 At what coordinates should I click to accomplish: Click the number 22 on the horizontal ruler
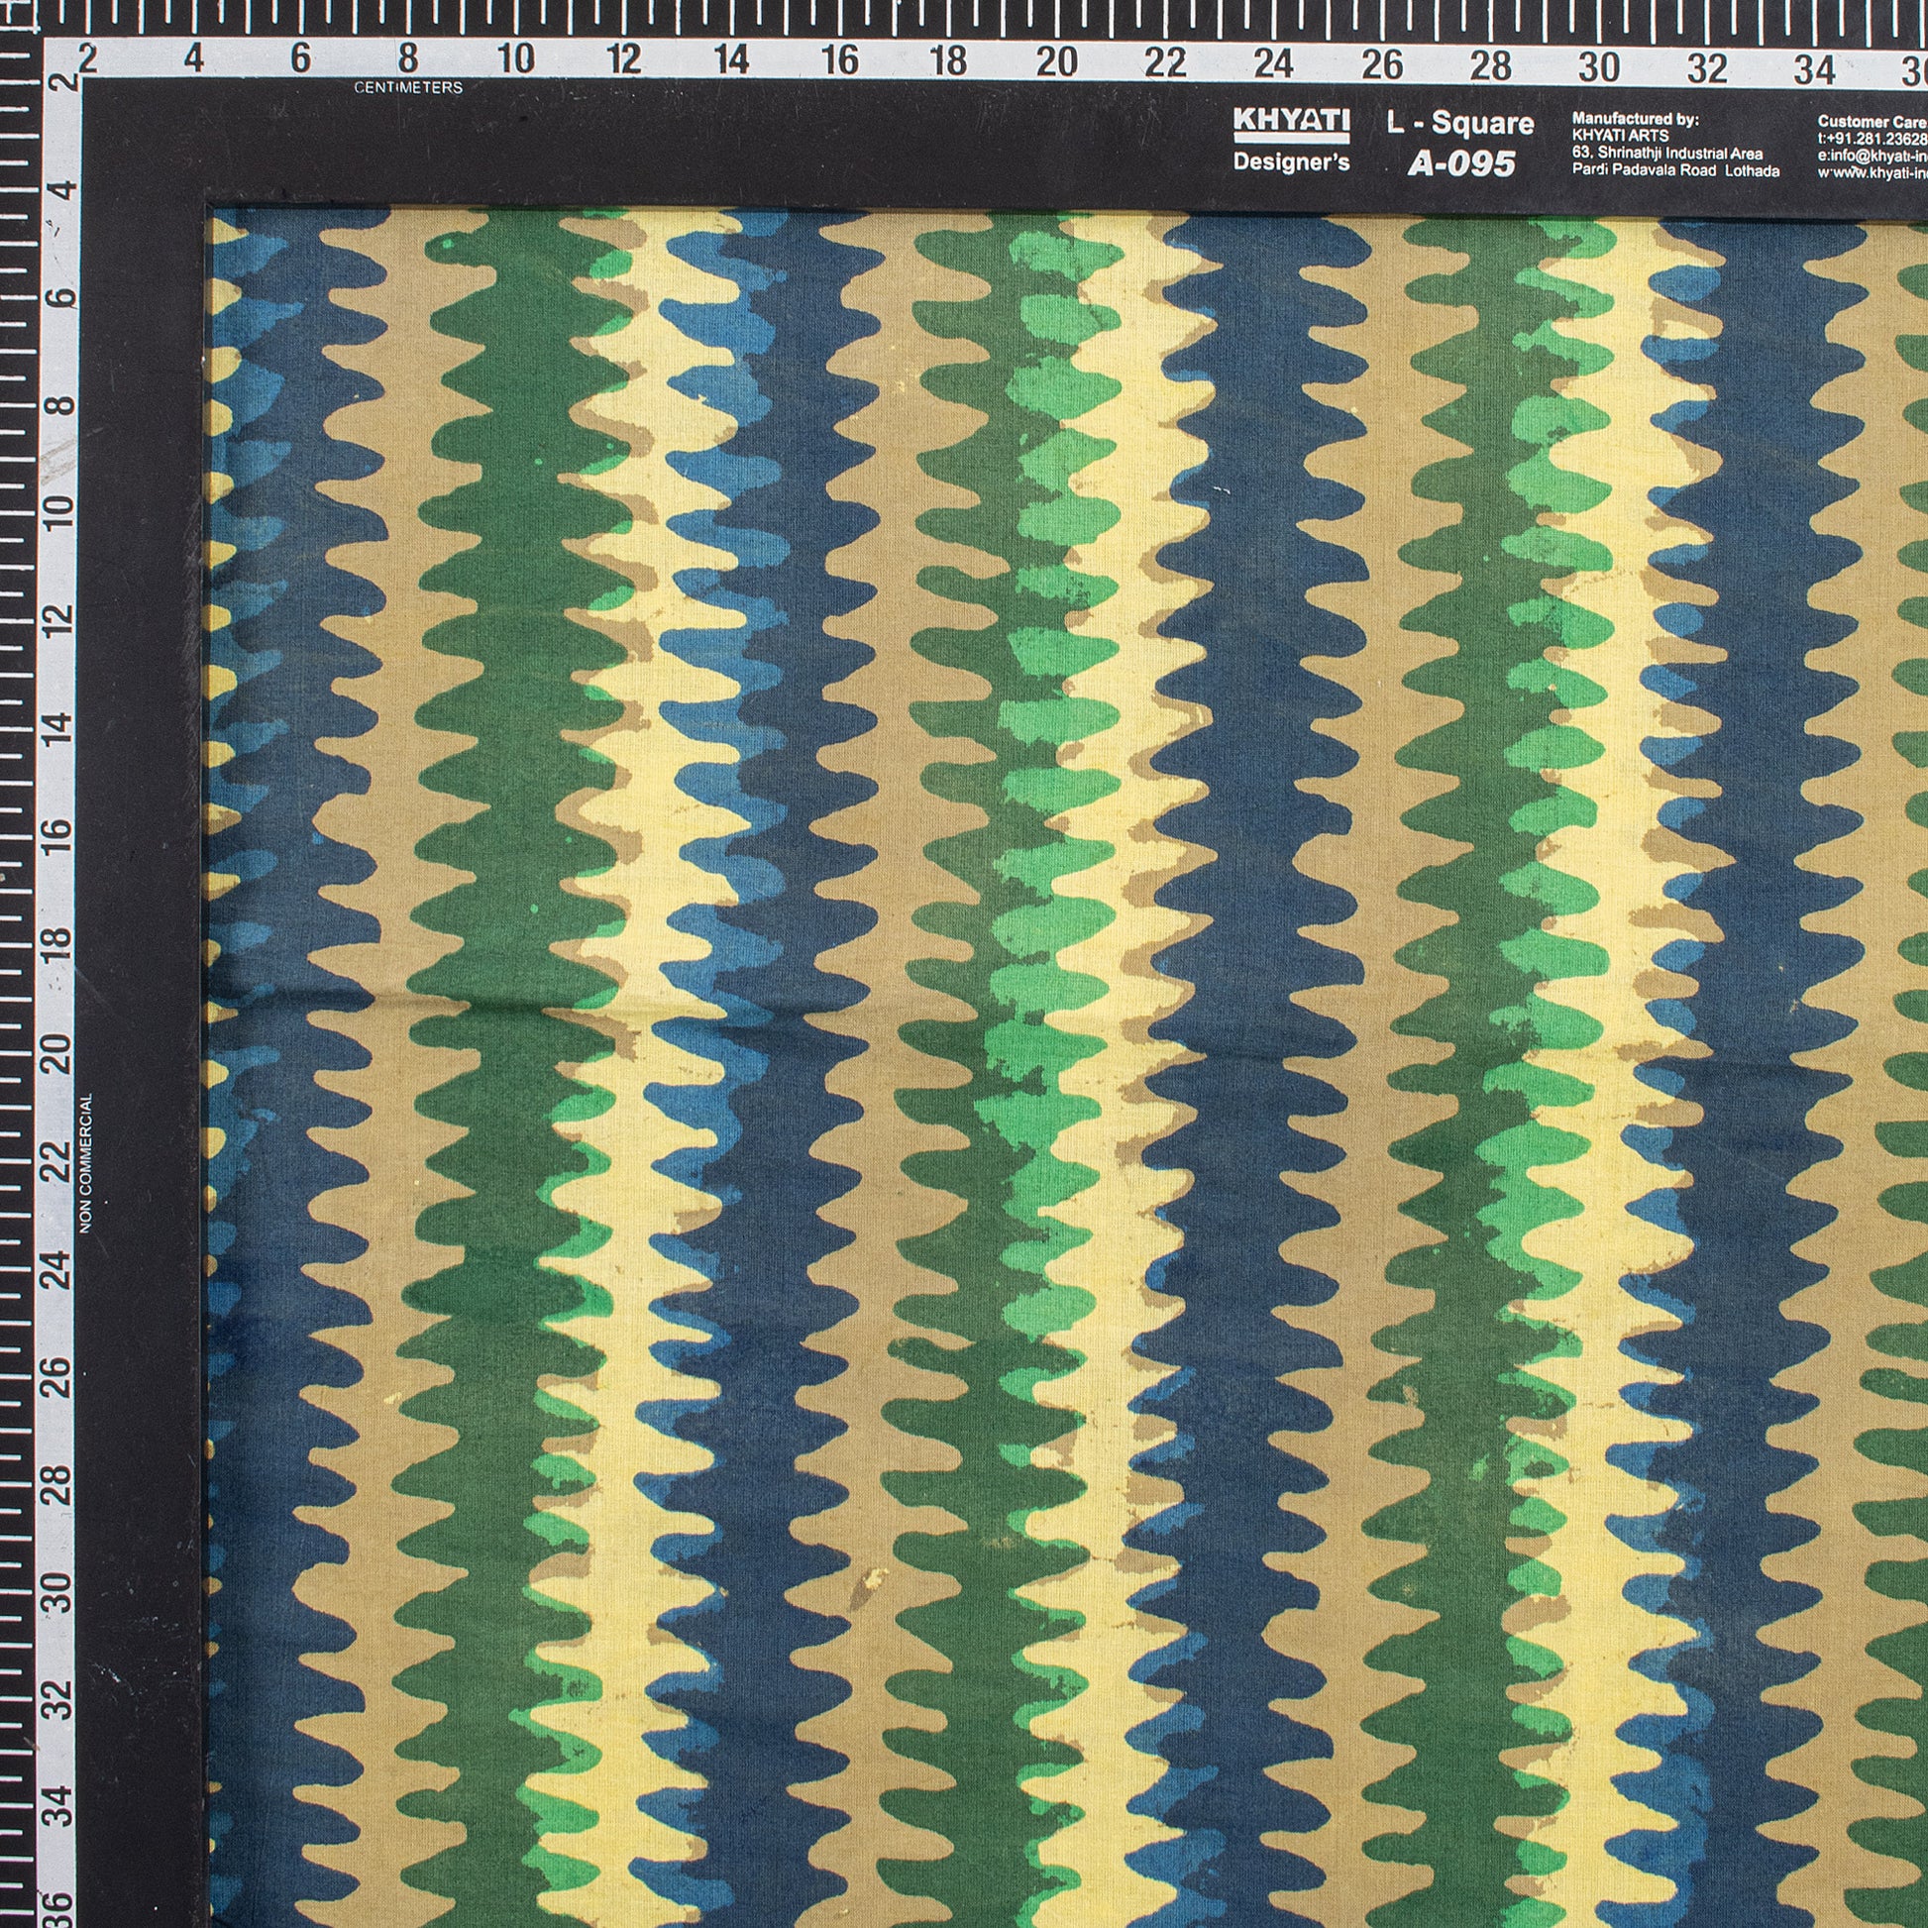pyautogui.click(x=1164, y=62)
